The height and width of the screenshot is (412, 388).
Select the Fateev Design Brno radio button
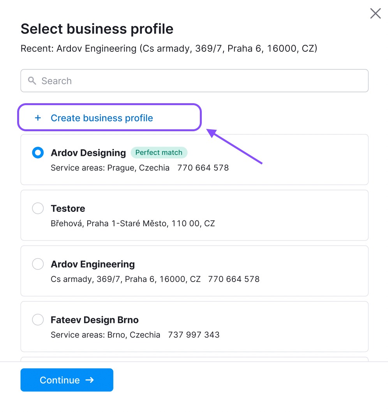pyautogui.click(x=37, y=320)
